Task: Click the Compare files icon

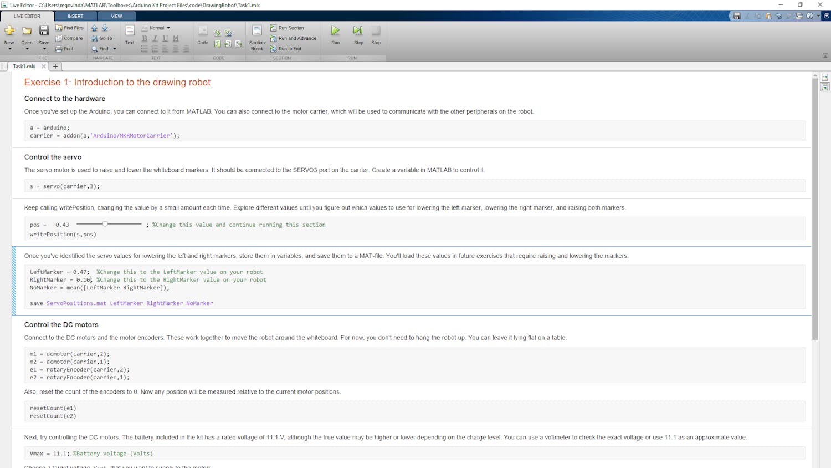Action: 69,38
